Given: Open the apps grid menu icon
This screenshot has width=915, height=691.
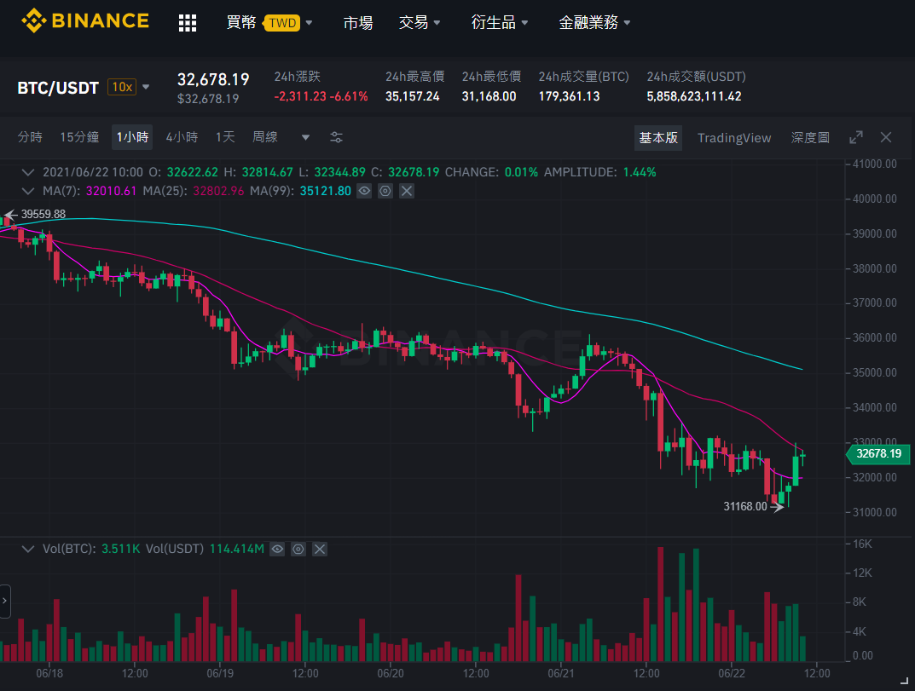Looking at the screenshot, I should click(x=188, y=23).
